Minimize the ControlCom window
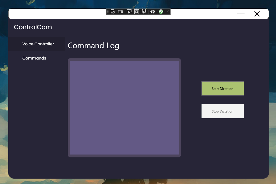Screen dimensions: 276x184 241,14
